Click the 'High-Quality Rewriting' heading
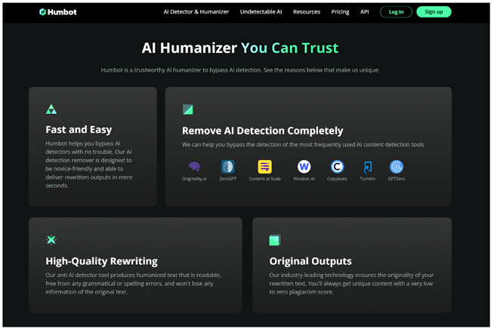The image size is (491, 329). pyautogui.click(x=101, y=261)
